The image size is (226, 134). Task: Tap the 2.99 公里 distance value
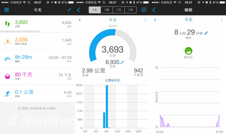coord(94,71)
